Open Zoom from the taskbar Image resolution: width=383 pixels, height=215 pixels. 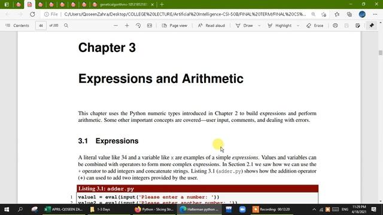pyautogui.click(x=242, y=210)
